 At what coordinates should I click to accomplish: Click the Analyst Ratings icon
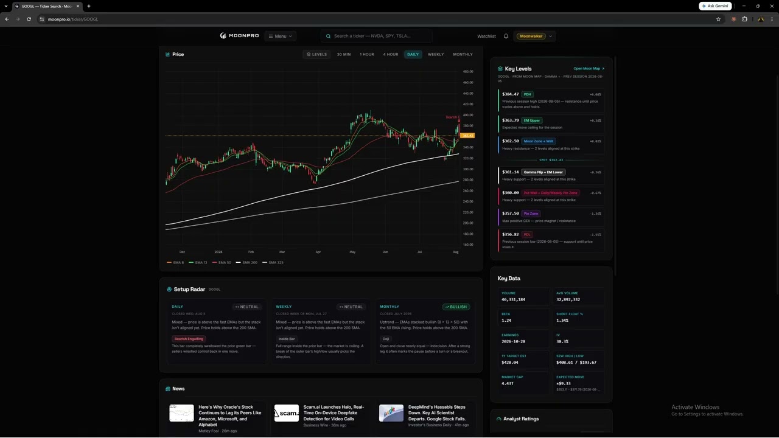499,419
